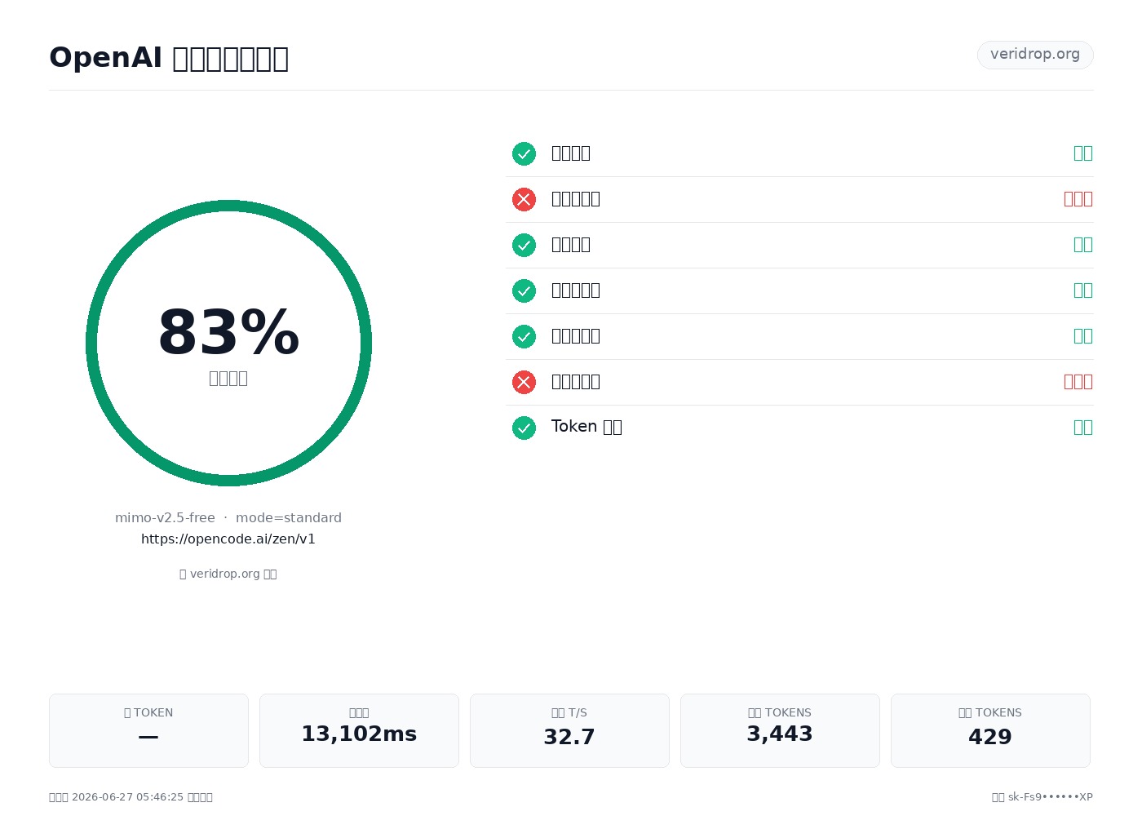Screen dimensions: 1142x816
Task: Click the green 83% progress ring
Action: coord(228,343)
